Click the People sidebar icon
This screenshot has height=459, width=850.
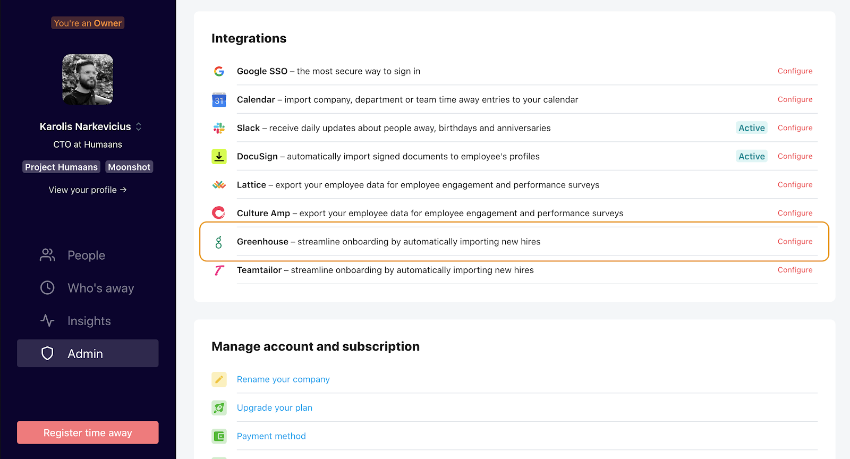pyautogui.click(x=47, y=255)
